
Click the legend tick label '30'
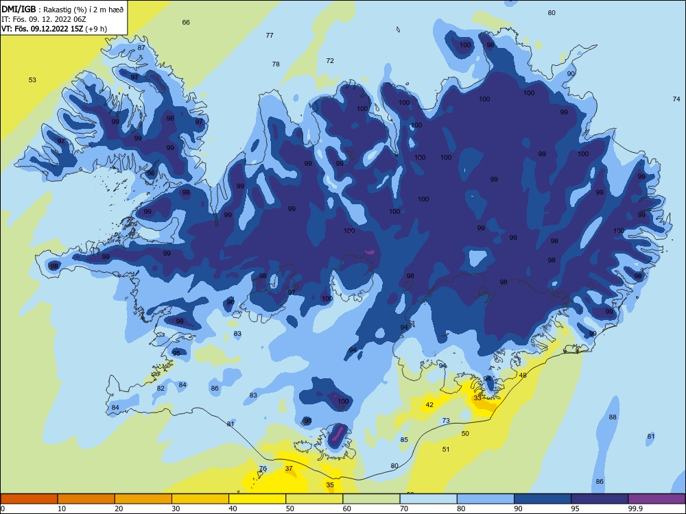[176, 509]
